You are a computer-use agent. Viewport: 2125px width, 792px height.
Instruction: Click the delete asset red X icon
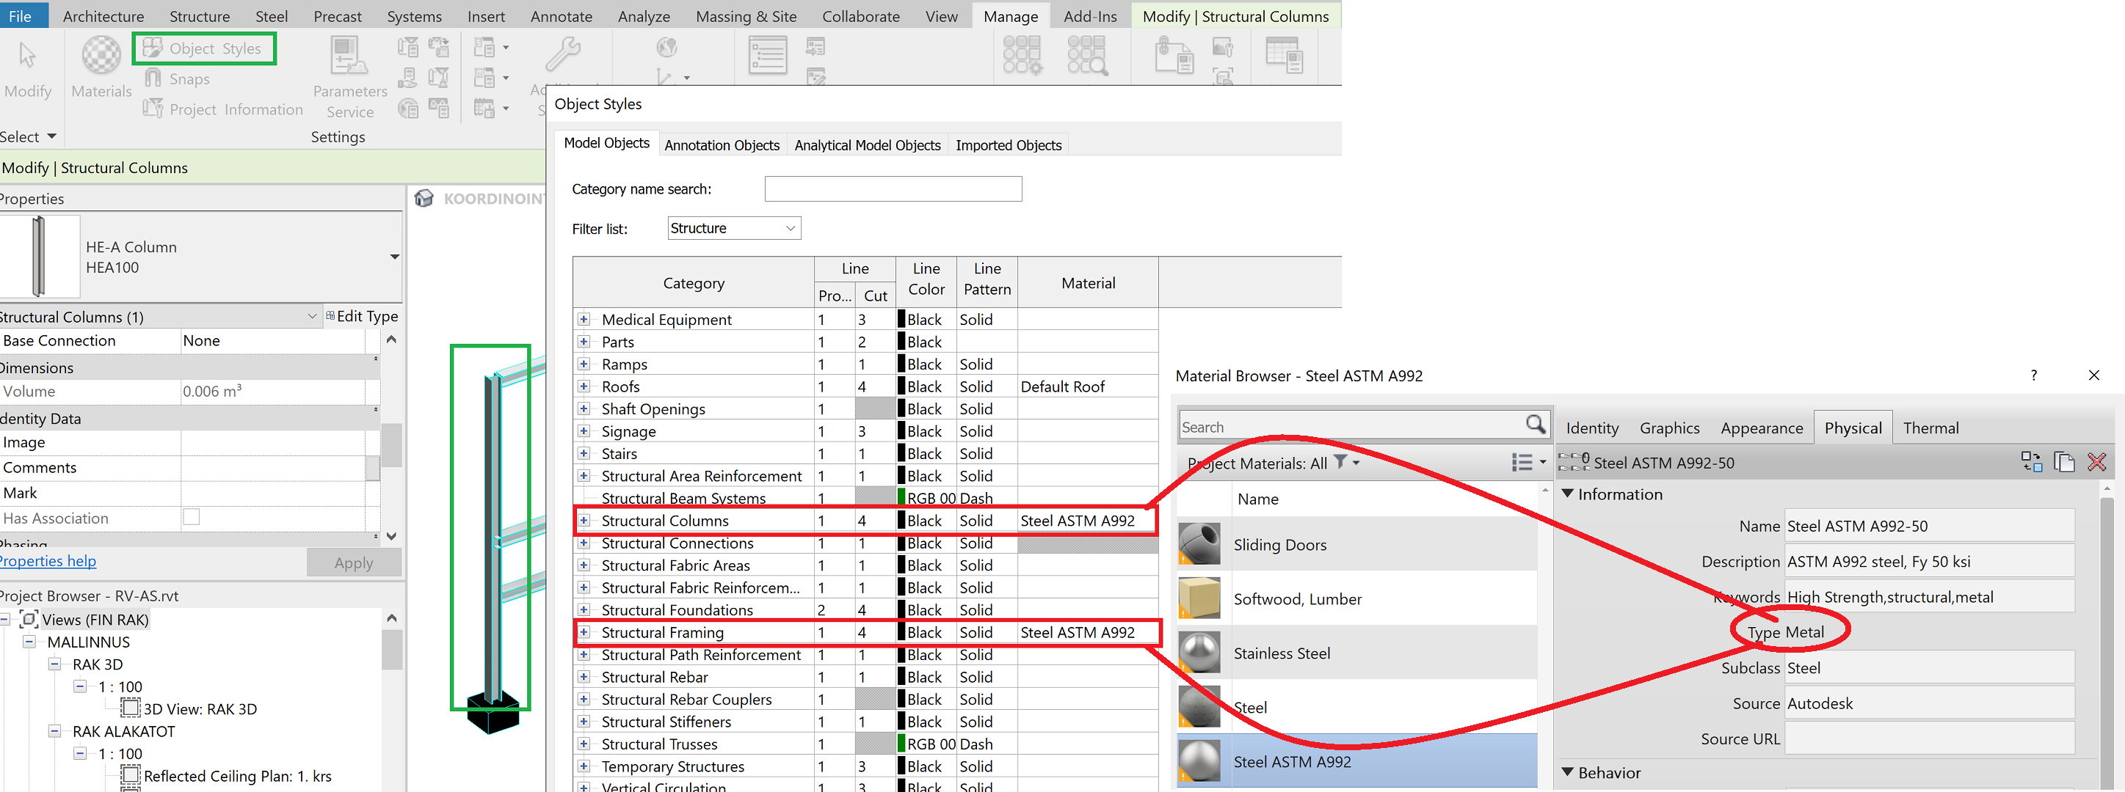coord(2096,462)
